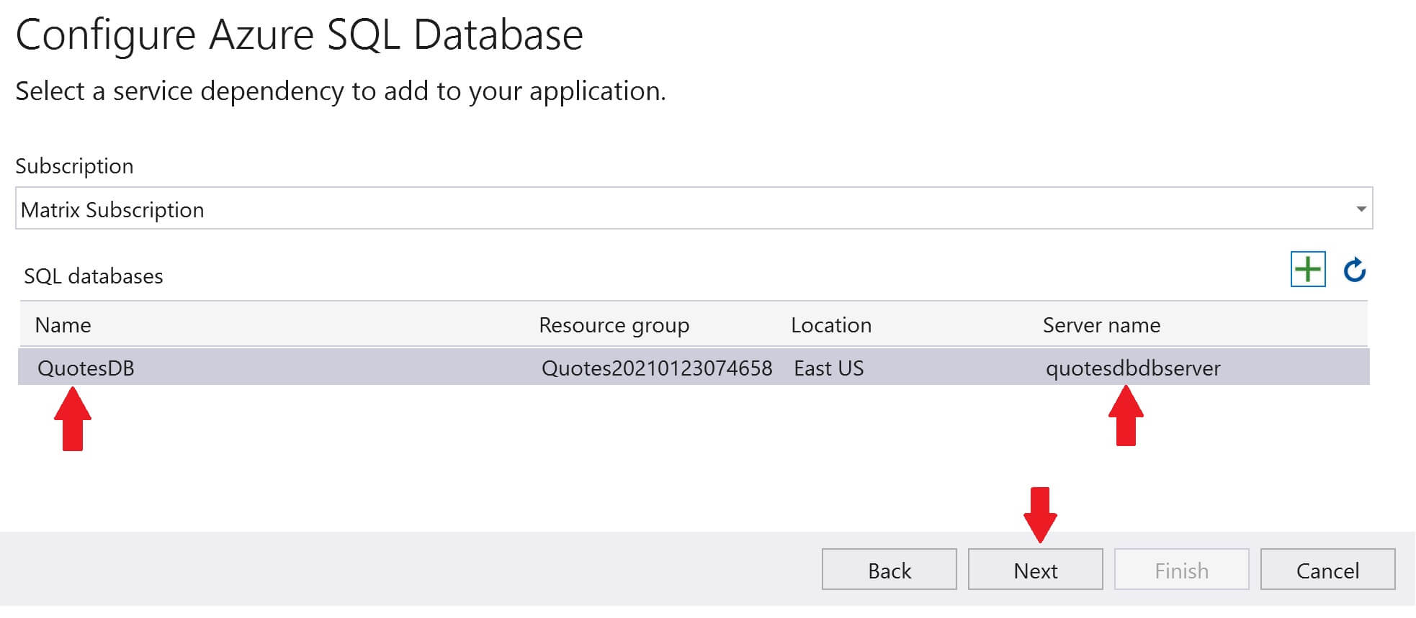Click the Next button
This screenshot has height=618, width=1416.
(x=1035, y=570)
